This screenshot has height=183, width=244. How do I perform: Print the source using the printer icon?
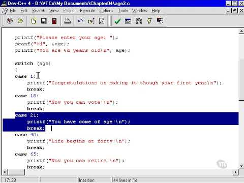tap(67, 21)
